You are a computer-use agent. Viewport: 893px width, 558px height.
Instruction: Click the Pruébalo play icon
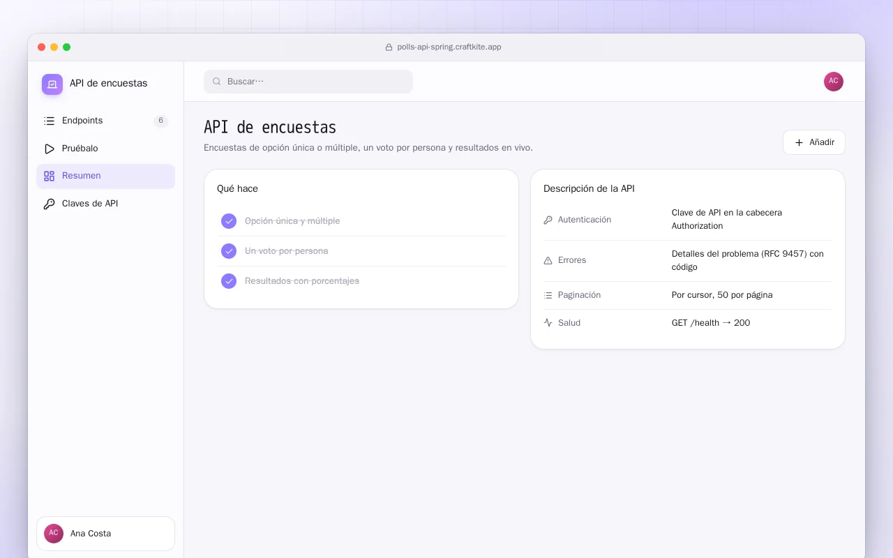[x=49, y=149]
